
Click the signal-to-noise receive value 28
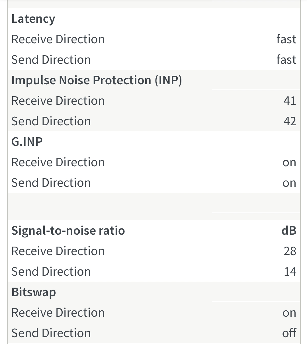pos(290,251)
